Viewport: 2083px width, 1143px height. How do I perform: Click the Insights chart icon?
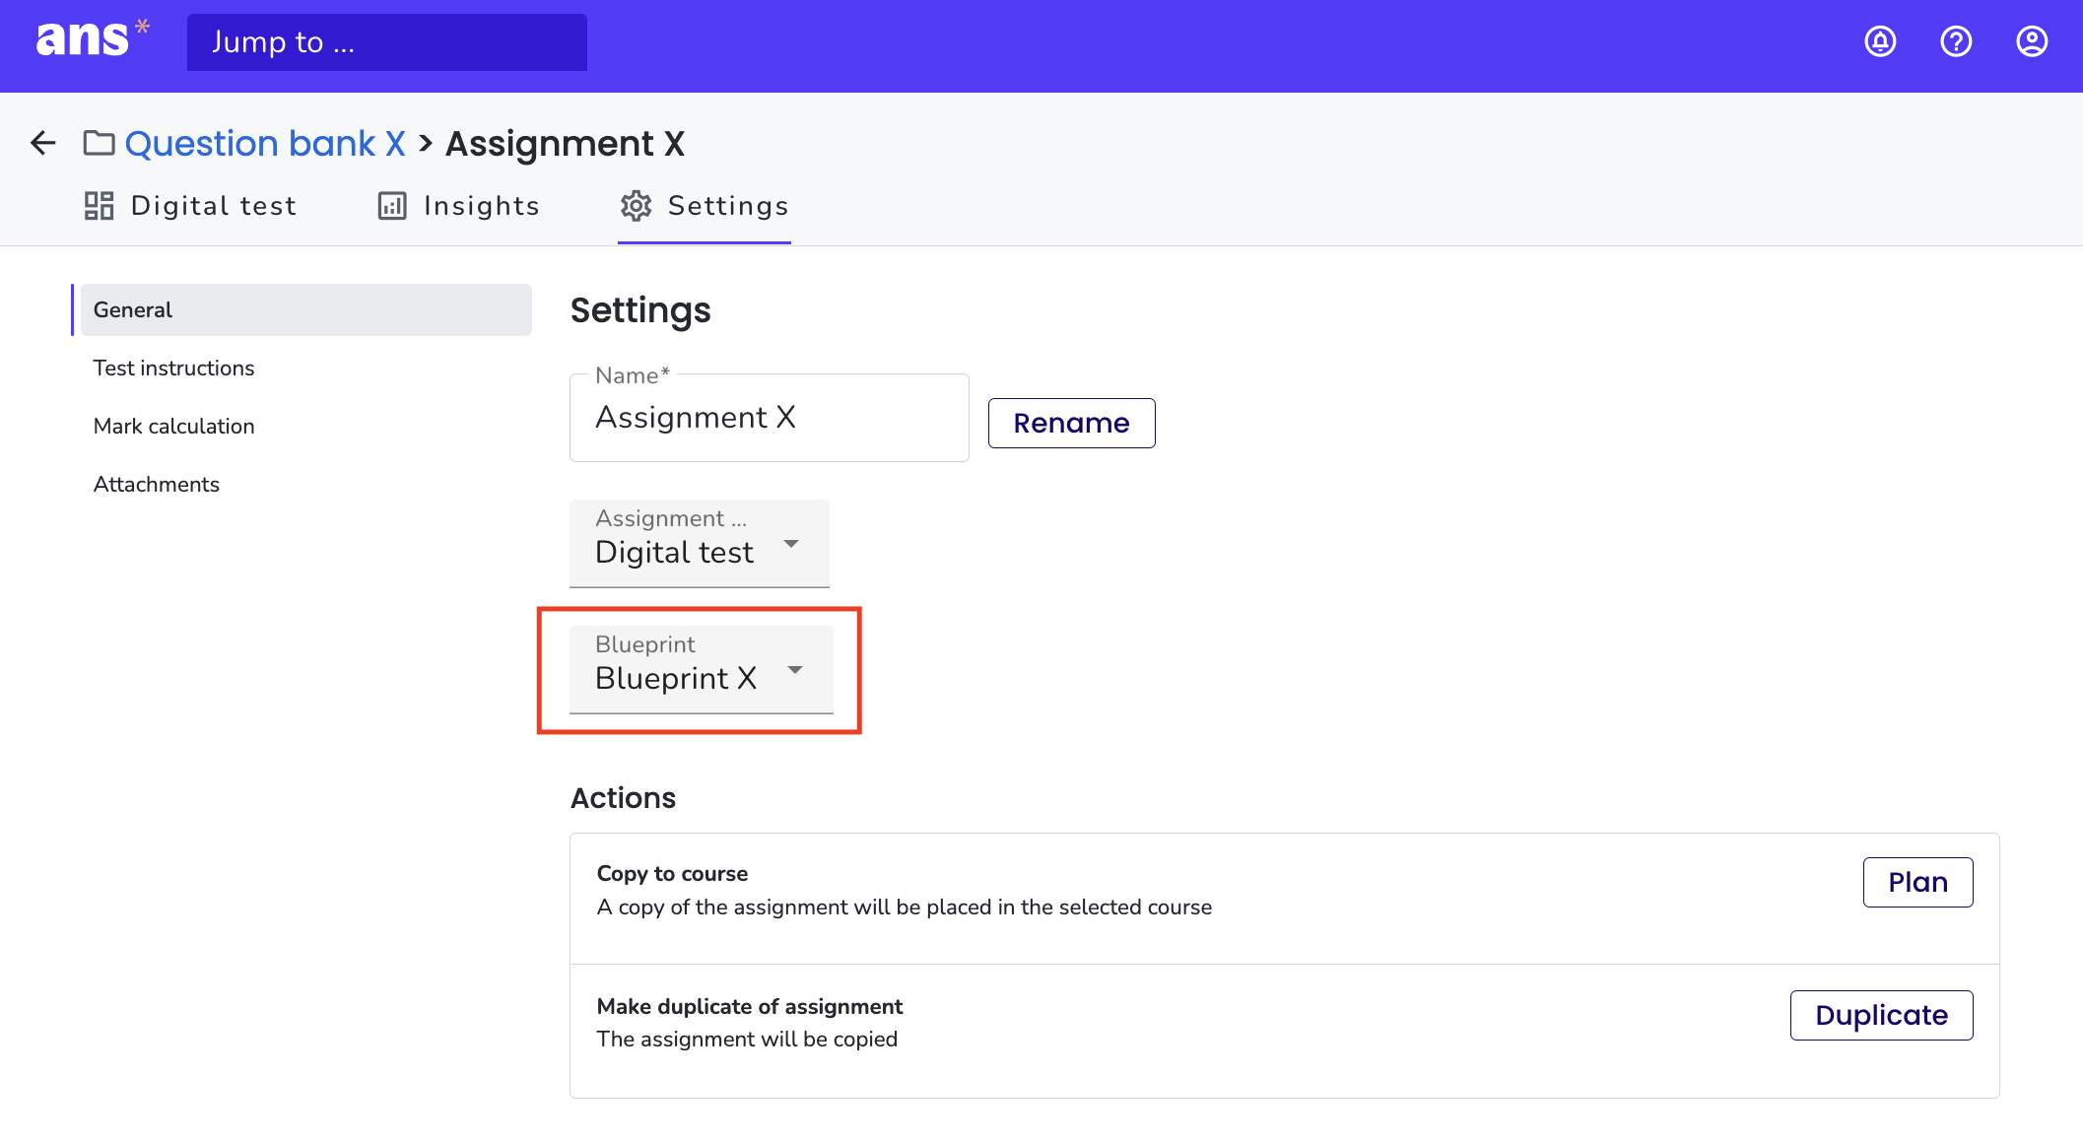pyautogui.click(x=392, y=205)
